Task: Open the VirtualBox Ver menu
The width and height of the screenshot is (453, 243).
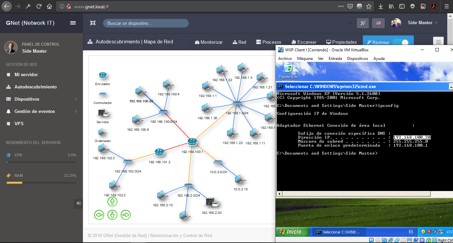Action: (x=320, y=59)
